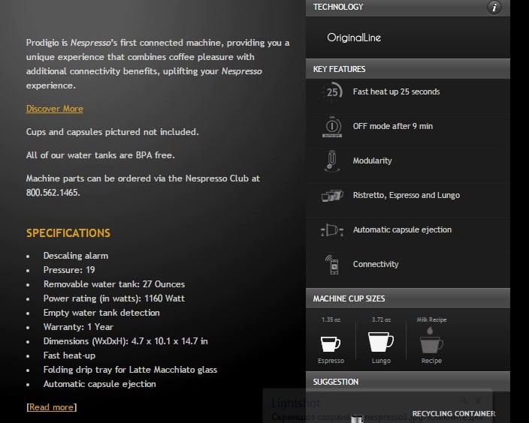
Task: Click the 25-second fast heat up icon
Action: point(332,91)
